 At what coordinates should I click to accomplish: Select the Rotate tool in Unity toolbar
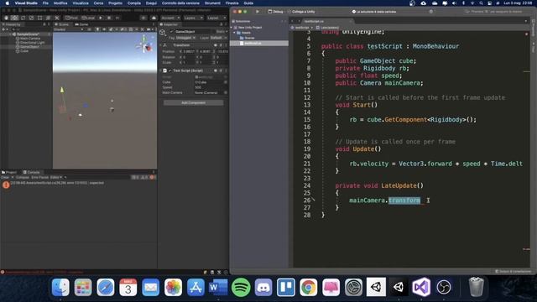(x=23, y=18)
